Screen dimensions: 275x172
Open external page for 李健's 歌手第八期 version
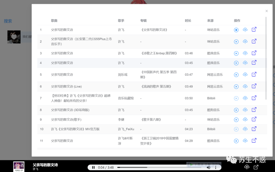[254, 119]
